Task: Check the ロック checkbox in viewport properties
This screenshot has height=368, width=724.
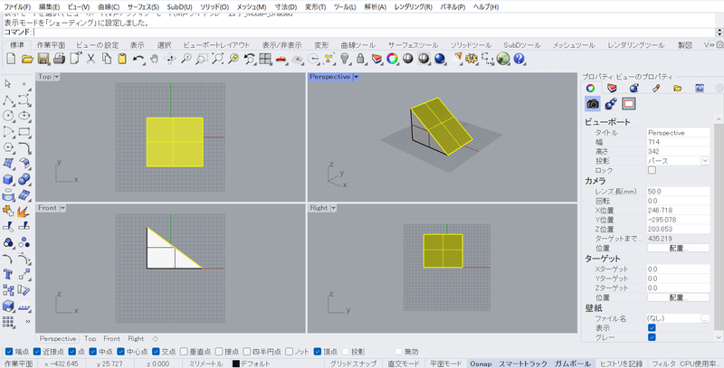Action: [x=652, y=170]
